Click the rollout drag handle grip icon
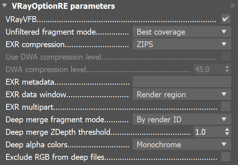The image size is (238, 165). [x=232, y=6]
